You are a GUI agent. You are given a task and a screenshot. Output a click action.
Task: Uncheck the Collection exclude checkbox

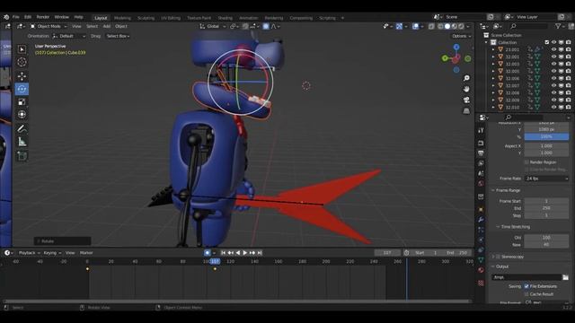pyautogui.click(x=547, y=42)
